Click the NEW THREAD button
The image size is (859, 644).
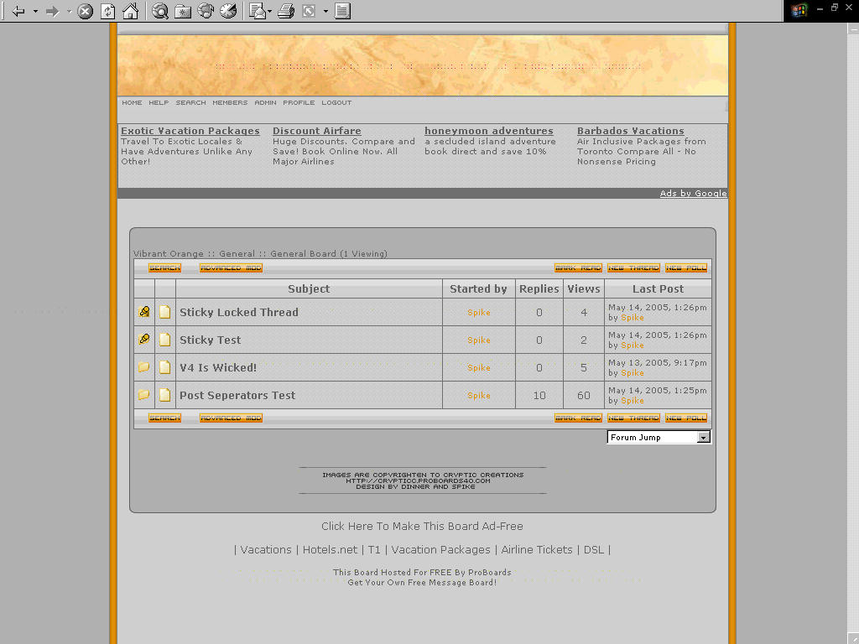pos(633,267)
